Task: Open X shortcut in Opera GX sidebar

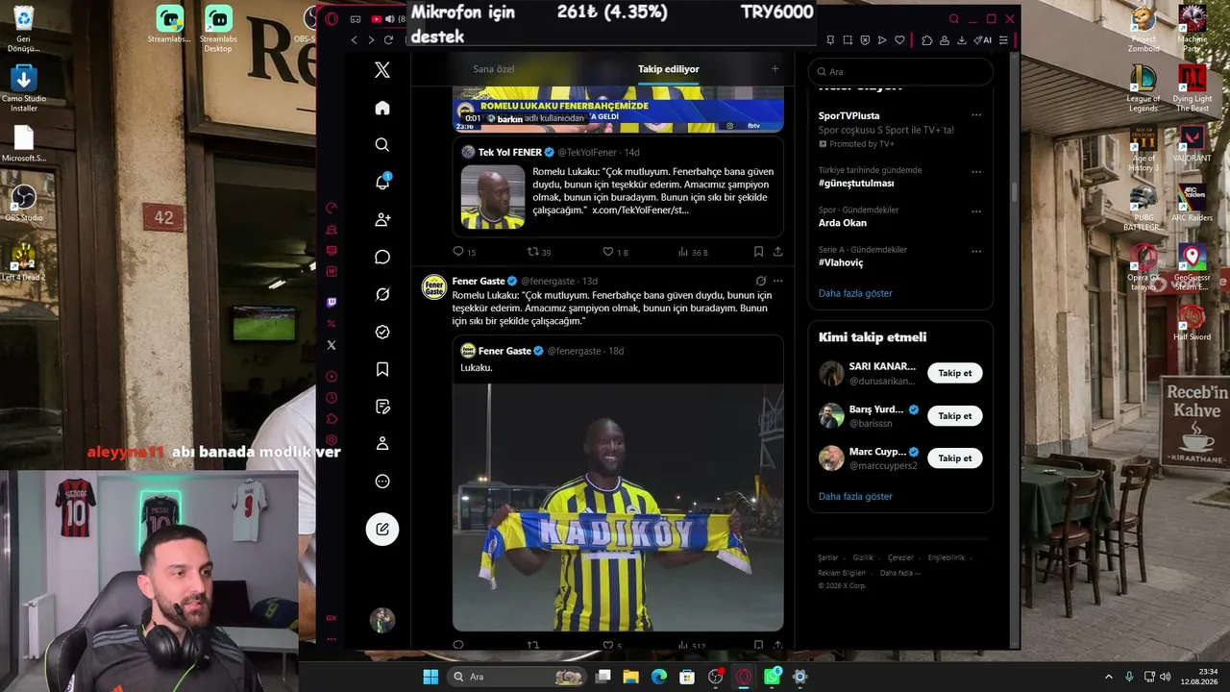Action: [x=332, y=345]
